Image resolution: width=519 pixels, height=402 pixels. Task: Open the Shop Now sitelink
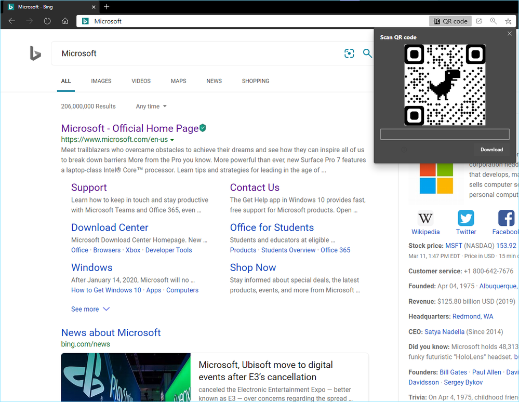point(253,267)
